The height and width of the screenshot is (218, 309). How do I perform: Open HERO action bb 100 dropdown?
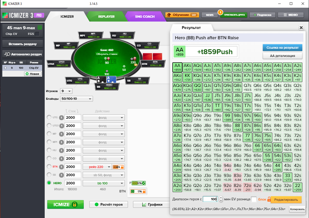(104, 183)
